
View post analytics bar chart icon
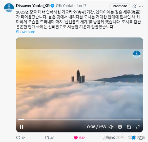[104, 138]
